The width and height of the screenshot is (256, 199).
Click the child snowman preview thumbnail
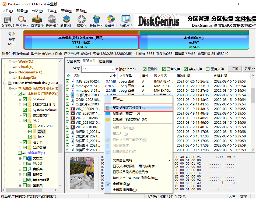tap(82, 173)
